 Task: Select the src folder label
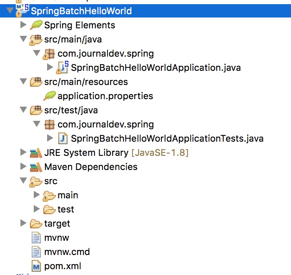pyautogui.click(x=51, y=181)
